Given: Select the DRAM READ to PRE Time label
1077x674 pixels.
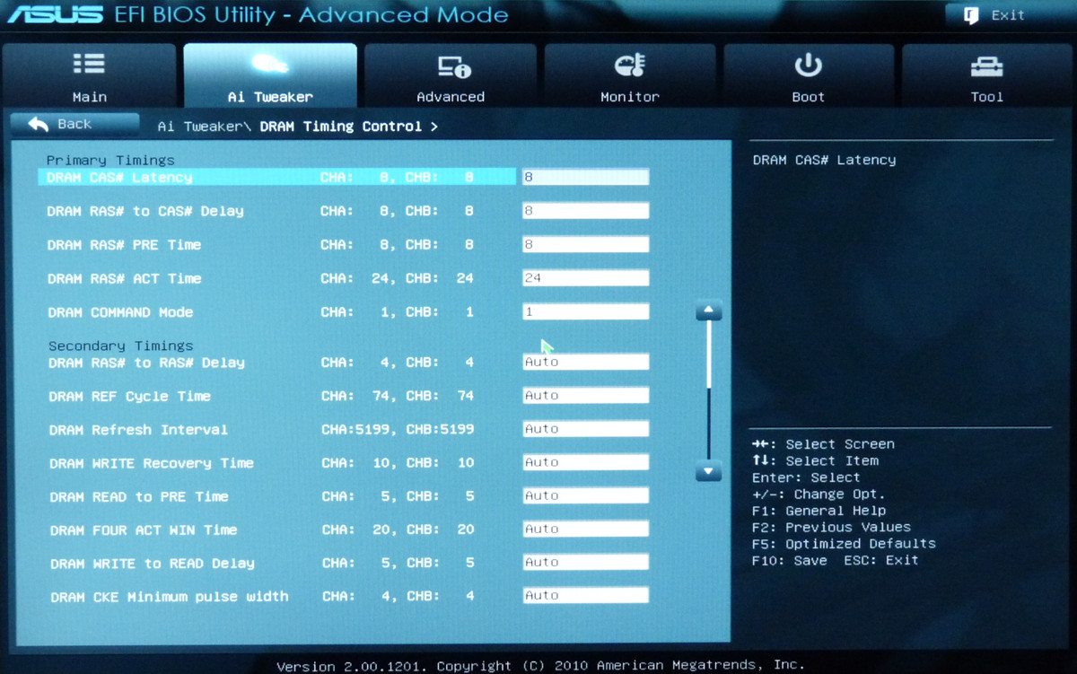Looking at the screenshot, I should click(x=139, y=496).
